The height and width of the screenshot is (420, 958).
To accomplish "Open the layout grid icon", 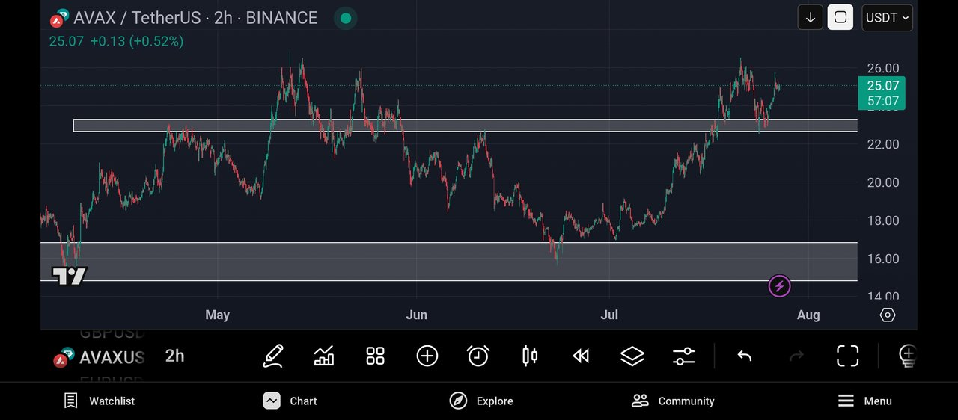I will tap(375, 356).
